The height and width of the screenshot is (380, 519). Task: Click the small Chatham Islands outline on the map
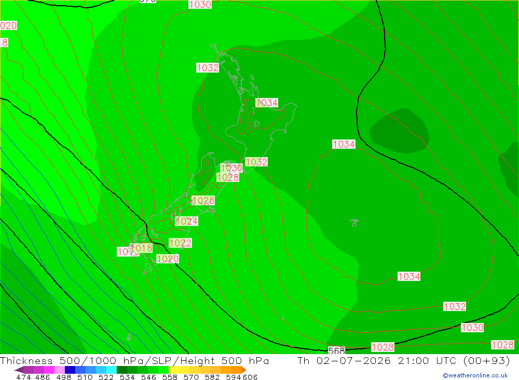coord(354,222)
